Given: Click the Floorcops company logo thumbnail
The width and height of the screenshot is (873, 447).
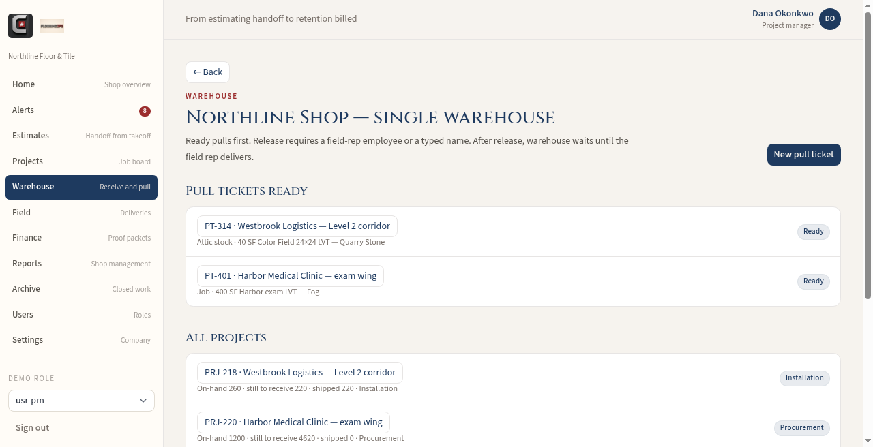Looking at the screenshot, I should pyautogui.click(x=52, y=26).
